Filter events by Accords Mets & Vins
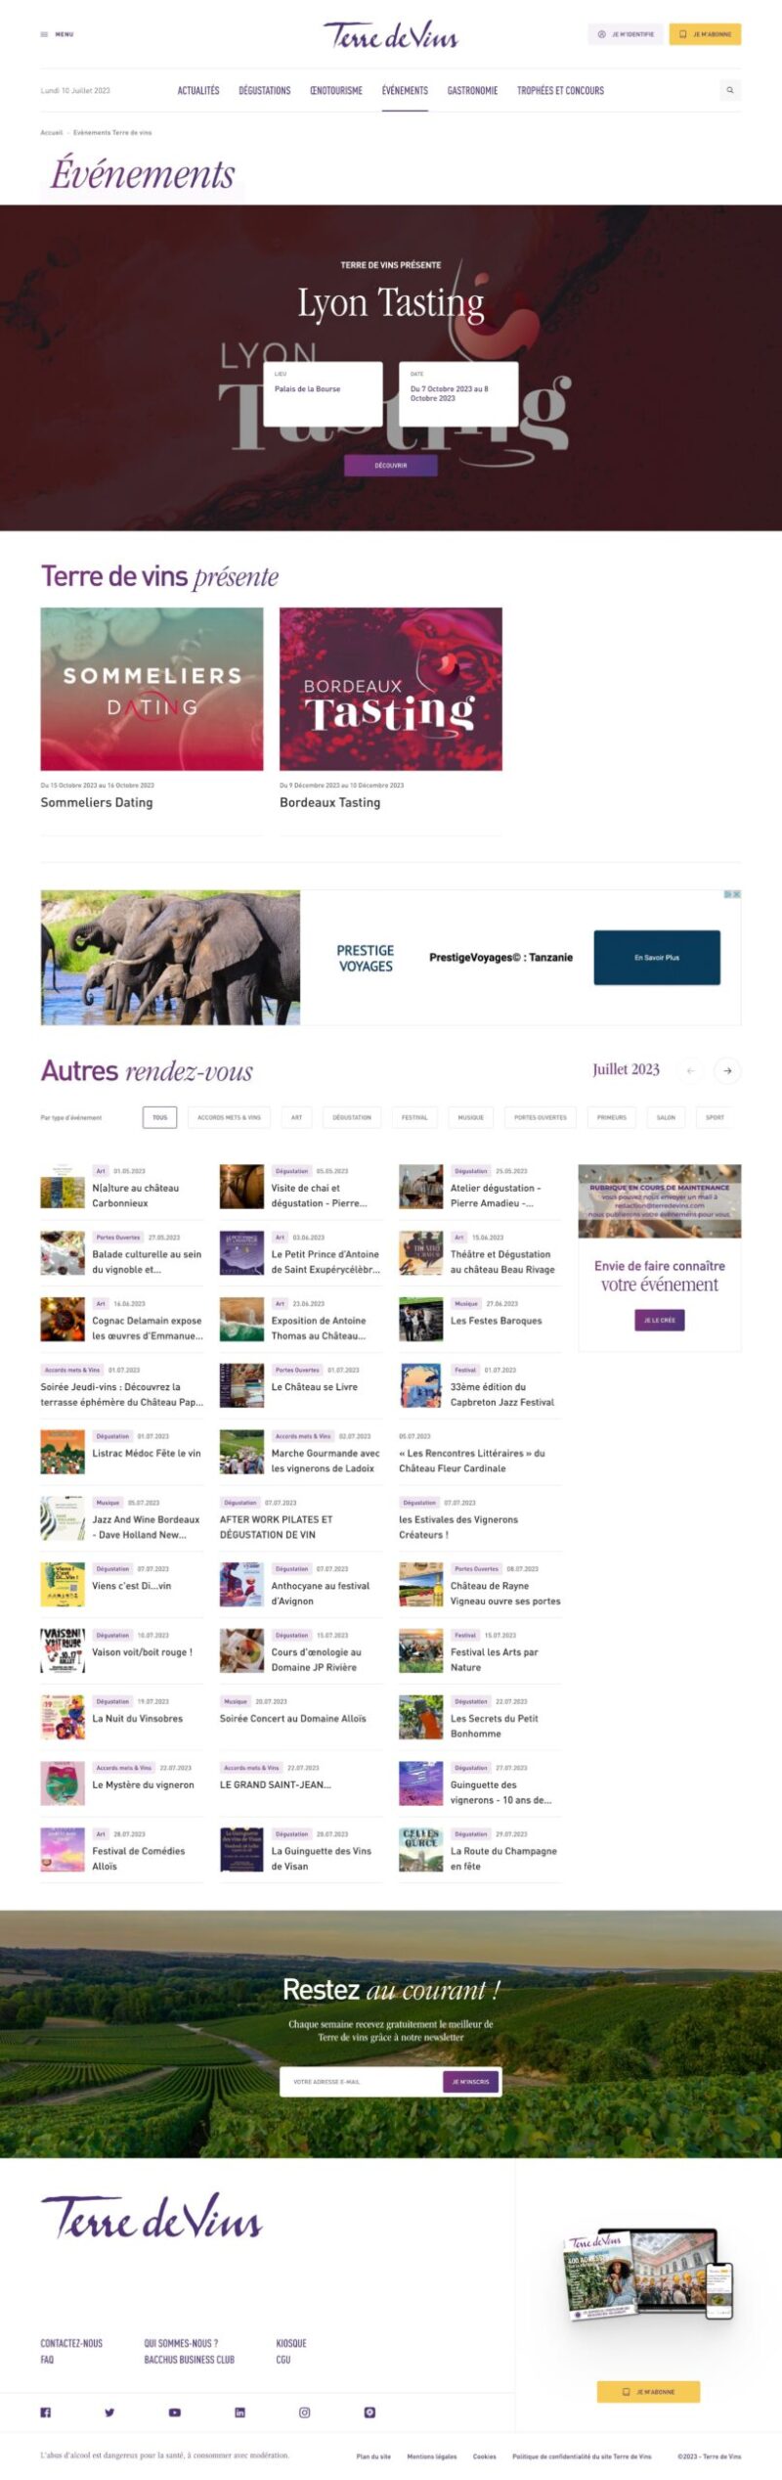The width and height of the screenshot is (782, 2480). point(229,1117)
